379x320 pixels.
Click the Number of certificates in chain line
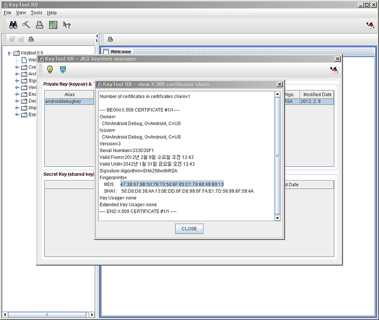(x=145, y=96)
